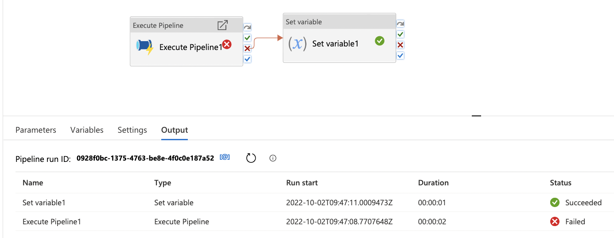Click the red failure X connector on Set variable
The height and width of the screenshot is (238, 614).
coord(400,45)
